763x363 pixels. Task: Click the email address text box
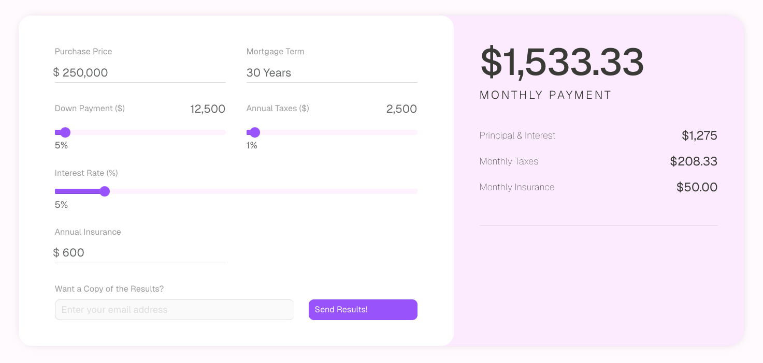[174, 310]
